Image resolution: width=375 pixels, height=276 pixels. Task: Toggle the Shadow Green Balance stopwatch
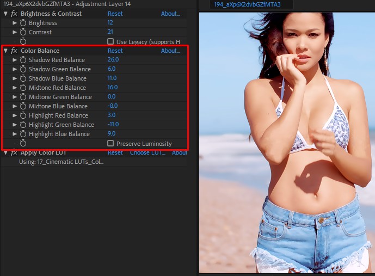pyautogui.click(x=23, y=69)
